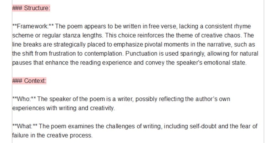This screenshot has height=143, width=274.
Task: Click the highlighted "### Structure:" heading
Action: [x=31, y=8]
